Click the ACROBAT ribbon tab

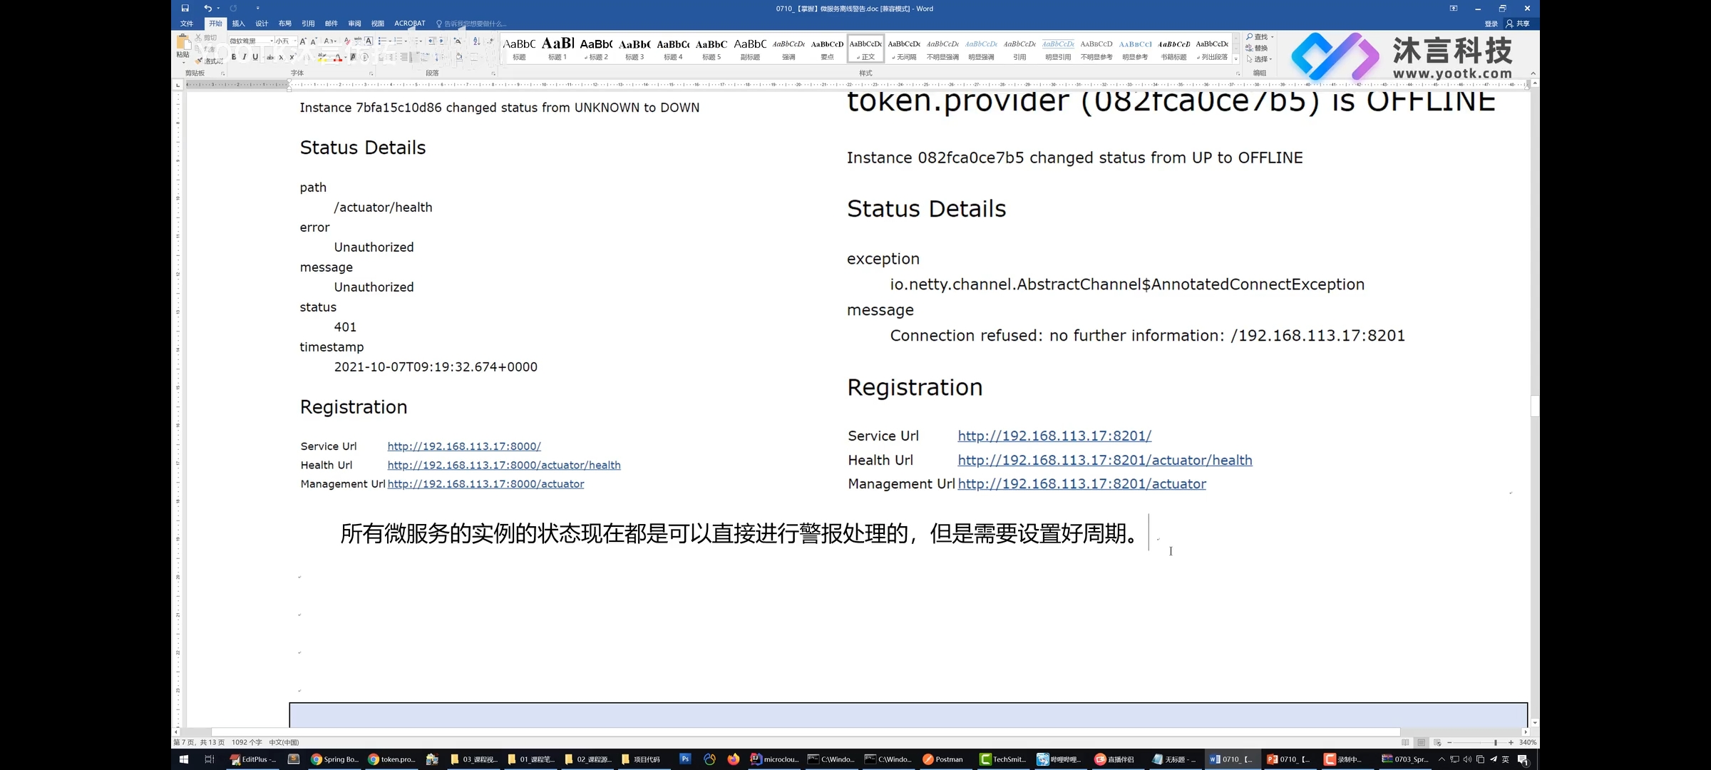409,23
